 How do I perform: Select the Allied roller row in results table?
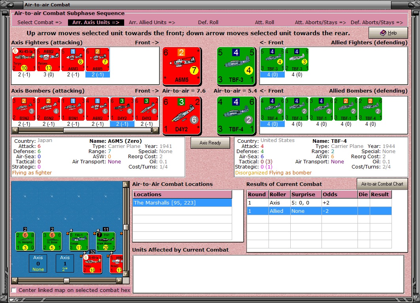click(x=319, y=211)
